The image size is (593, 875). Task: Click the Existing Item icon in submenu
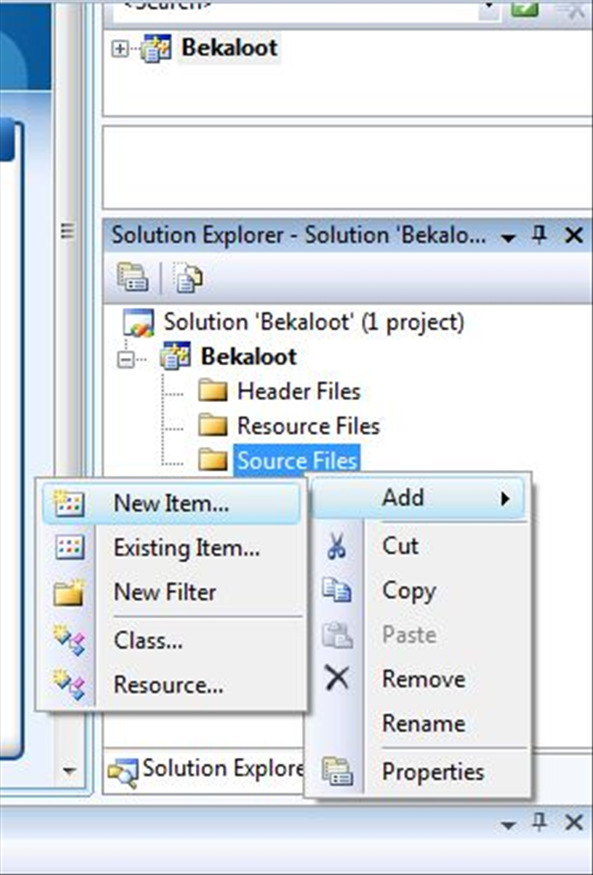click(69, 548)
